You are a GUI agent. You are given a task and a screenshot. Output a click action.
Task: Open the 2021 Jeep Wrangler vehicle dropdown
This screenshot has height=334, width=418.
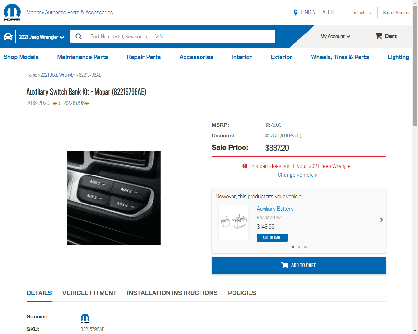(41, 37)
